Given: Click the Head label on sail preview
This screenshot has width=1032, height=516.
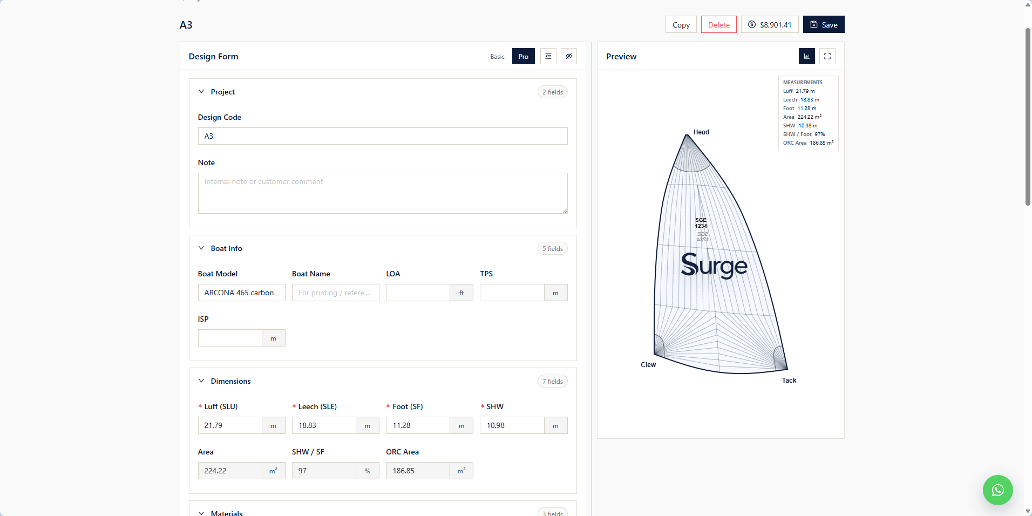Looking at the screenshot, I should pos(701,132).
